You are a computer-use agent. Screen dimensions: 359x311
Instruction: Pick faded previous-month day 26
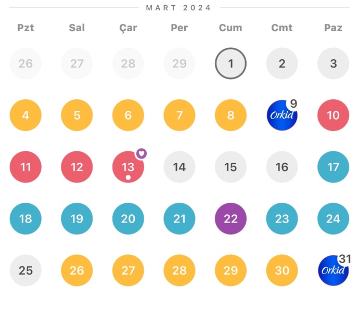tap(25, 63)
